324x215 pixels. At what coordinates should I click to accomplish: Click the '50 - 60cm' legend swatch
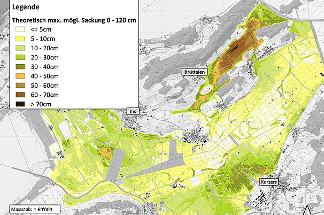coord(21,85)
